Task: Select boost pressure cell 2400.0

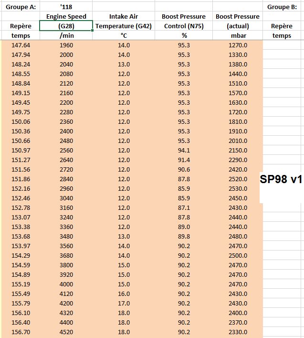Action: coord(238,313)
